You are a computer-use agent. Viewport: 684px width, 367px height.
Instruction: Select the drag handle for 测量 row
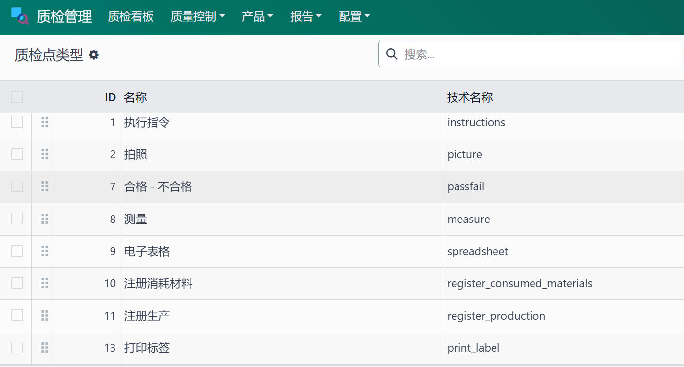click(x=45, y=219)
